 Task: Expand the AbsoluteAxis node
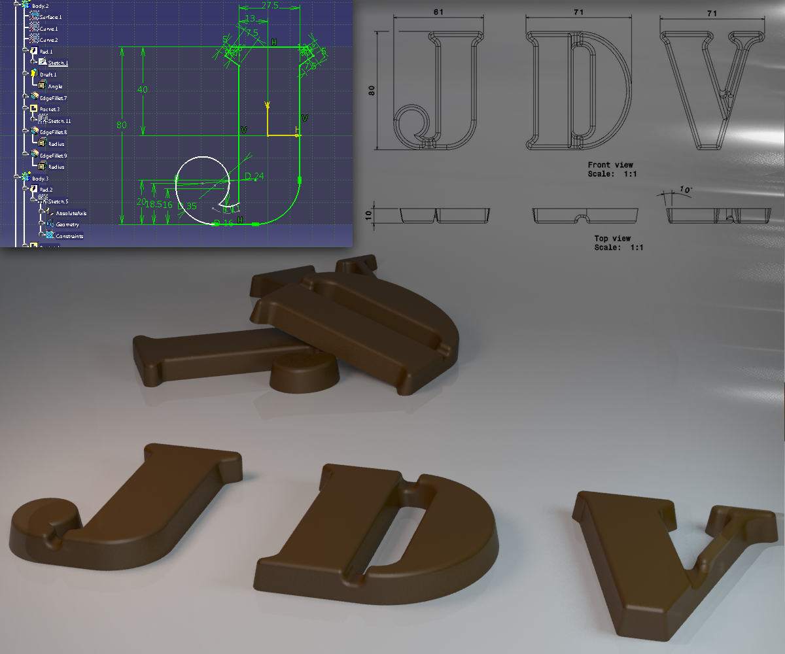(x=41, y=213)
